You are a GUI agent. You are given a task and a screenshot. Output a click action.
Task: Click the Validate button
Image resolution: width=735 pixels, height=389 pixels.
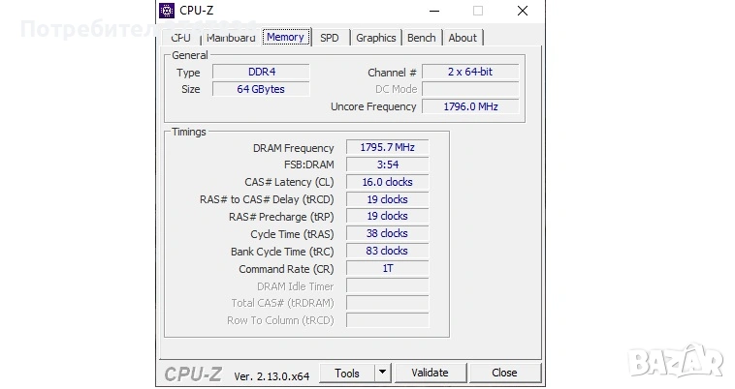[430, 374]
